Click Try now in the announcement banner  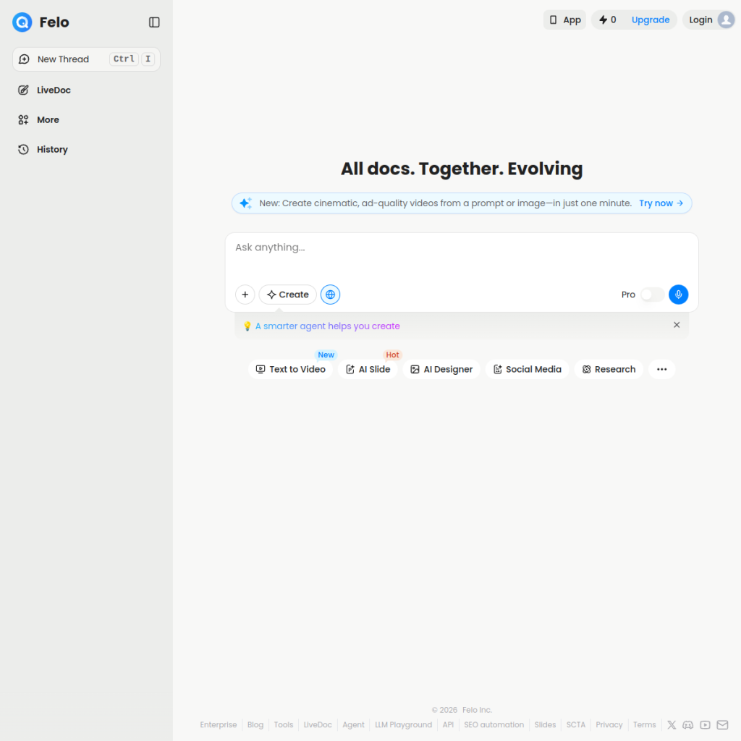tap(661, 203)
